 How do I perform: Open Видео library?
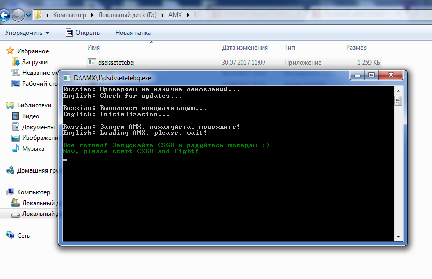pyautogui.click(x=30, y=116)
